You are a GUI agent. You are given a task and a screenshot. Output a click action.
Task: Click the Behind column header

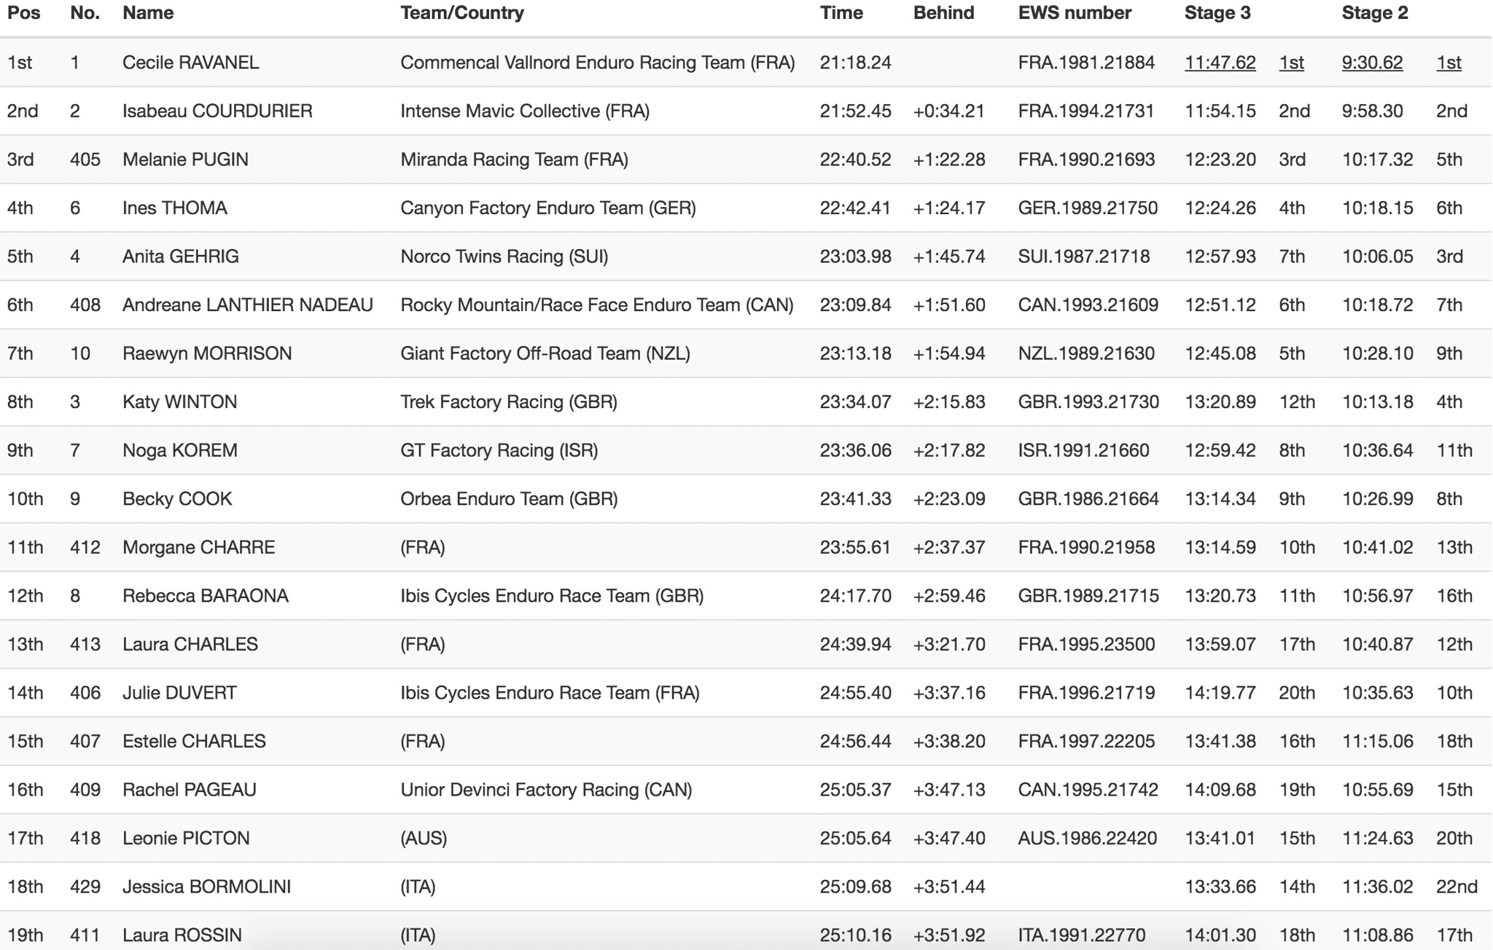943,13
